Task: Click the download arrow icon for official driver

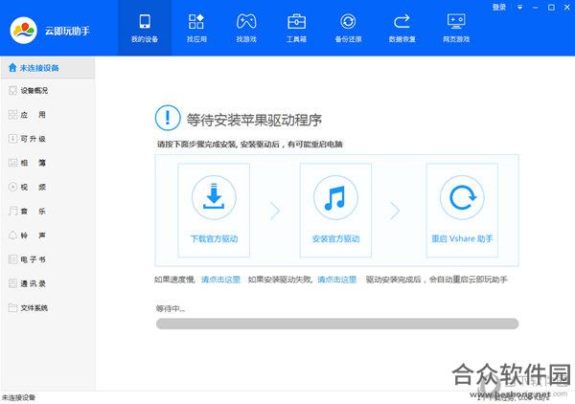Action: pyautogui.click(x=214, y=197)
